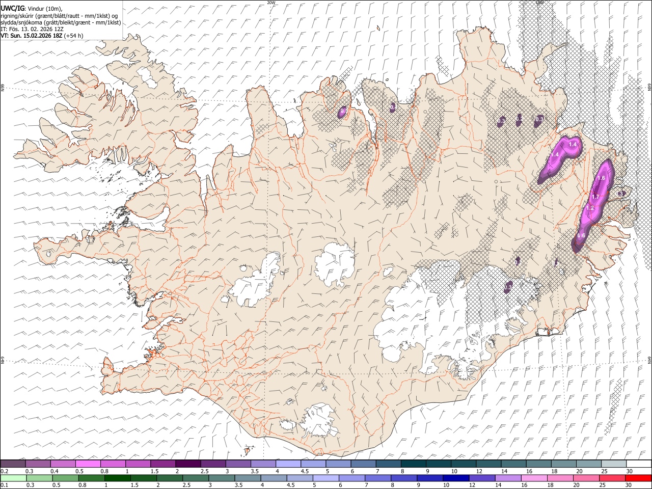This screenshot has height=489, width=652.
Task: Click the '20W' longitude label
Action: tap(271, 3)
